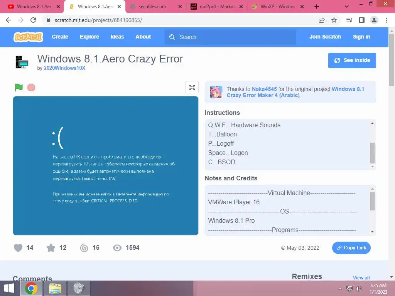Open the Create menu item
The height and width of the screenshot is (296, 395).
(60, 37)
